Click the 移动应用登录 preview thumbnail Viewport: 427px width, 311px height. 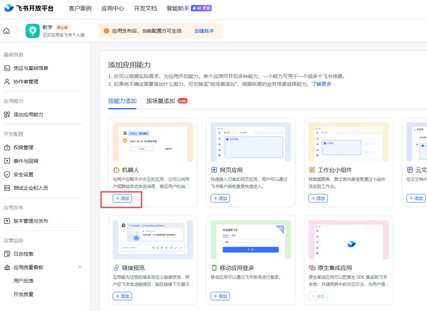pos(251,240)
